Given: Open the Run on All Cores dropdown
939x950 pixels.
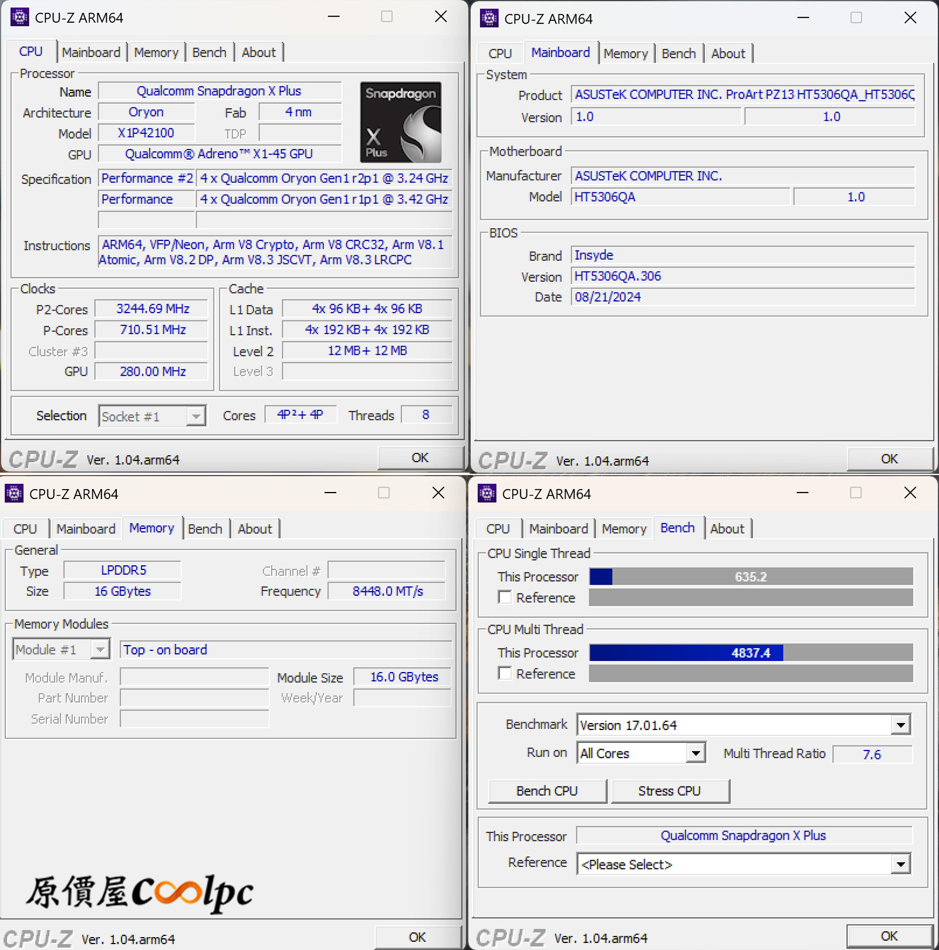Looking at the screenshot, I should (x=641, y=753).
